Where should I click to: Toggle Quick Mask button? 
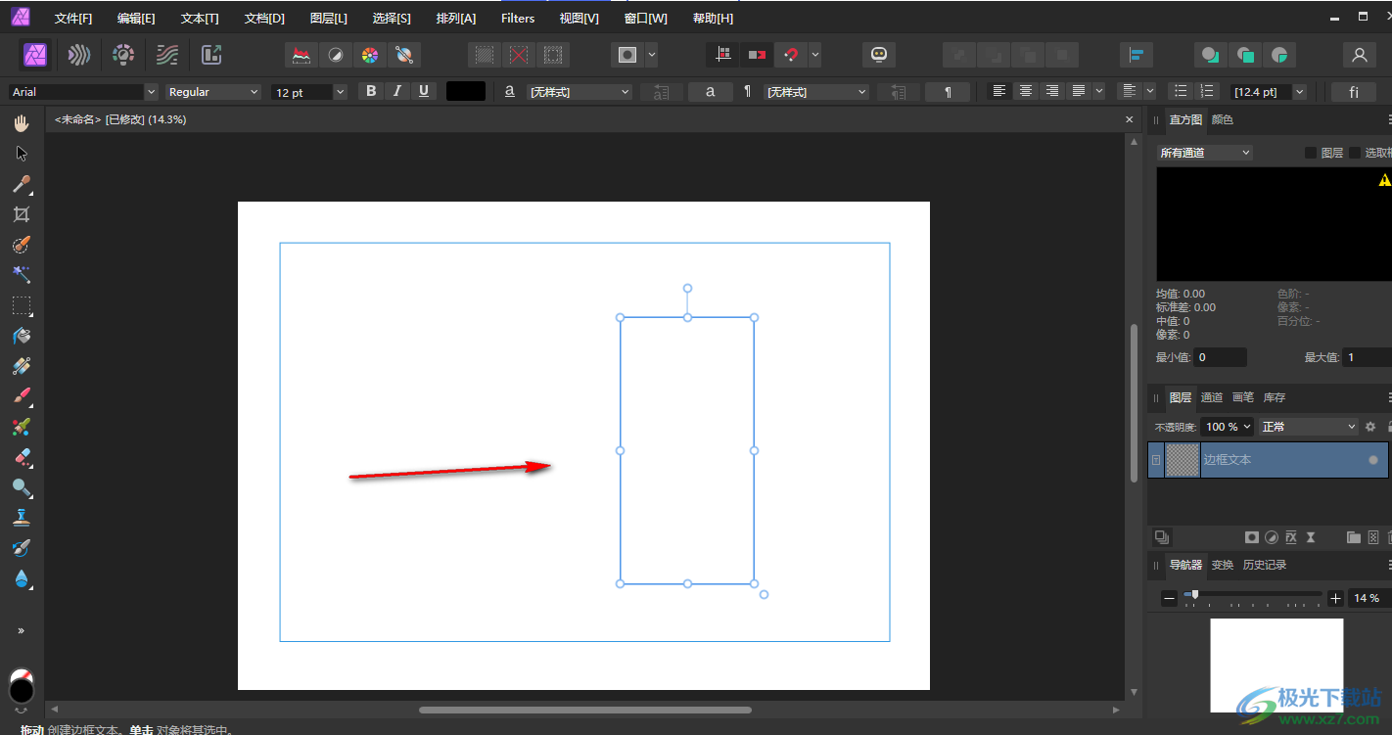coord(628,56)
